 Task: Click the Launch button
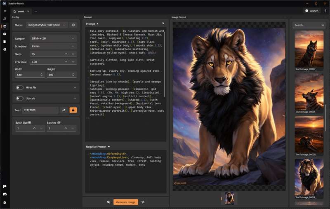point(312,11)
